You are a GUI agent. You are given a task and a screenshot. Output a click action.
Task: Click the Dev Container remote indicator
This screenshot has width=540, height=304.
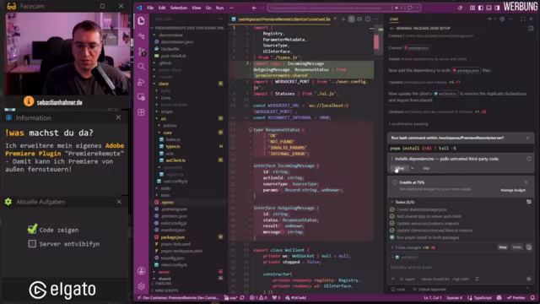[x=178, y=298]
